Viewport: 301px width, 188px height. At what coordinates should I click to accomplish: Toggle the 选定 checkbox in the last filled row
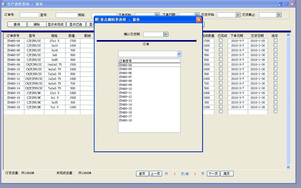[275, 107]
